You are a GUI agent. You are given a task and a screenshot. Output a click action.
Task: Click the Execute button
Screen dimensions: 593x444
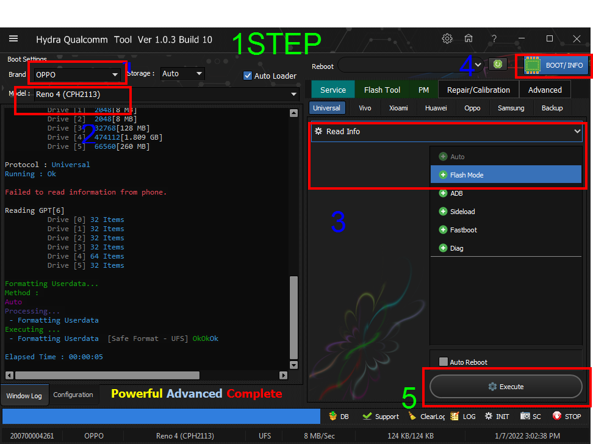[x=506, y=387]
